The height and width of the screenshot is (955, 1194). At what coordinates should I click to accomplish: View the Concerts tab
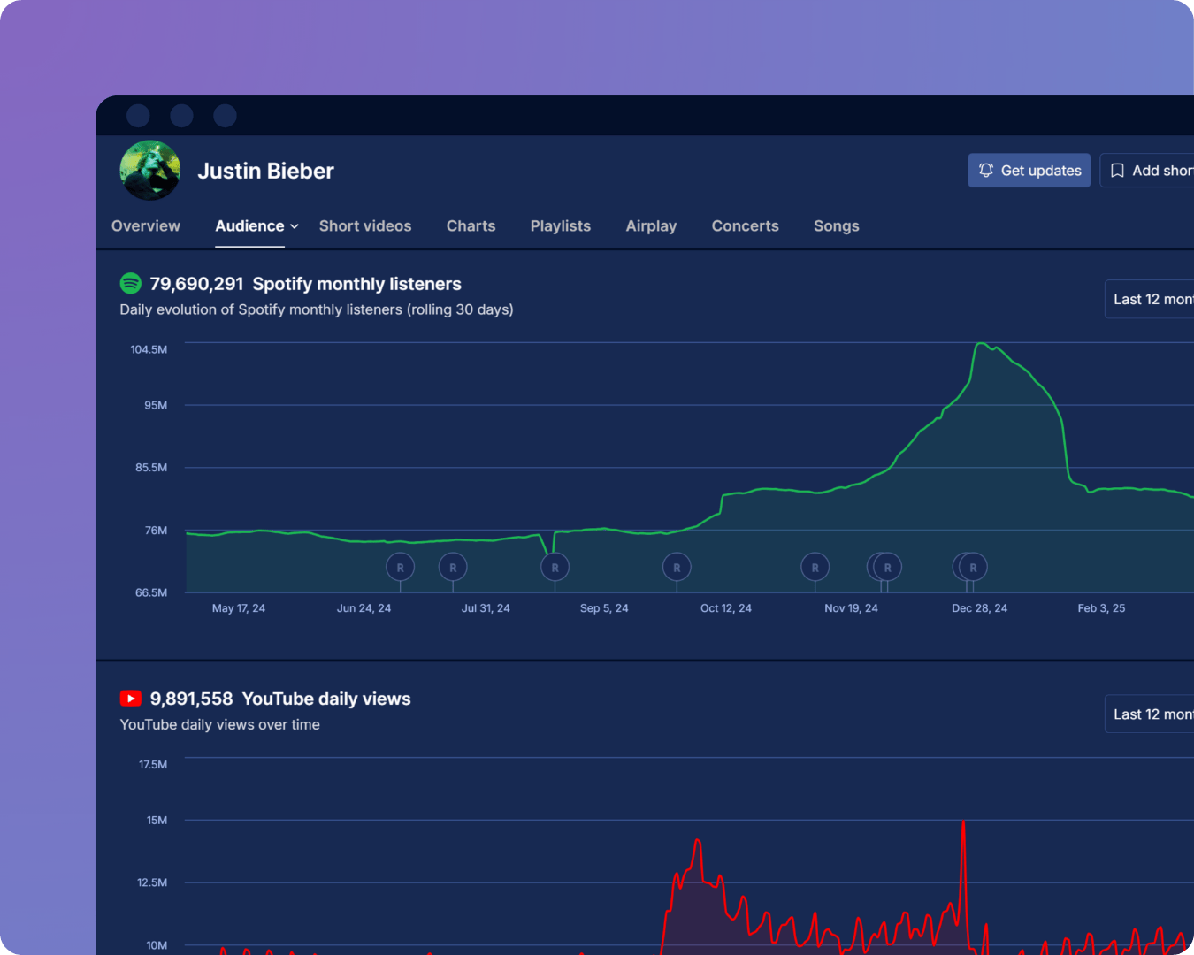click(x=745, y=226)
